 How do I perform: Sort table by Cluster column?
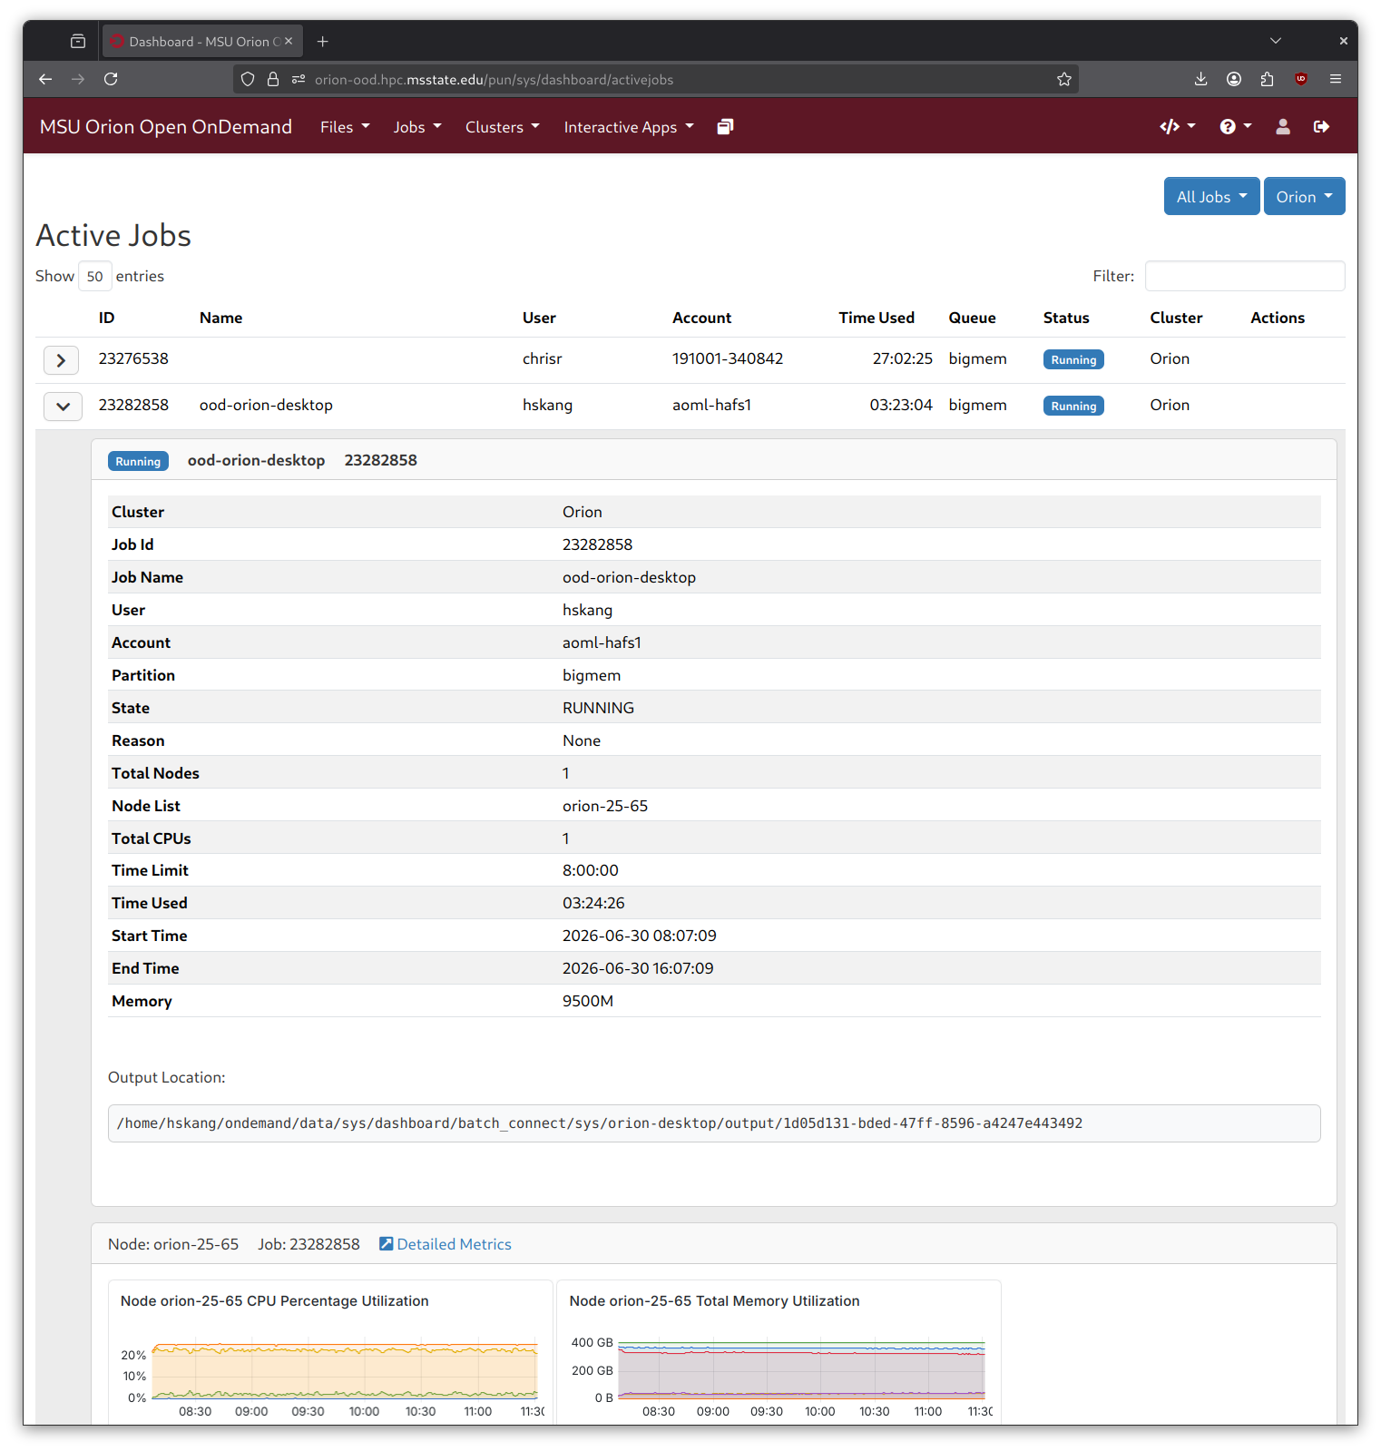pyautogui.click(x=1176, y=318)
